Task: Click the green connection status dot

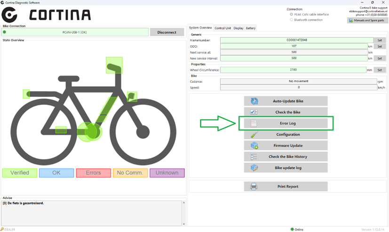Action: click(4, 32)
